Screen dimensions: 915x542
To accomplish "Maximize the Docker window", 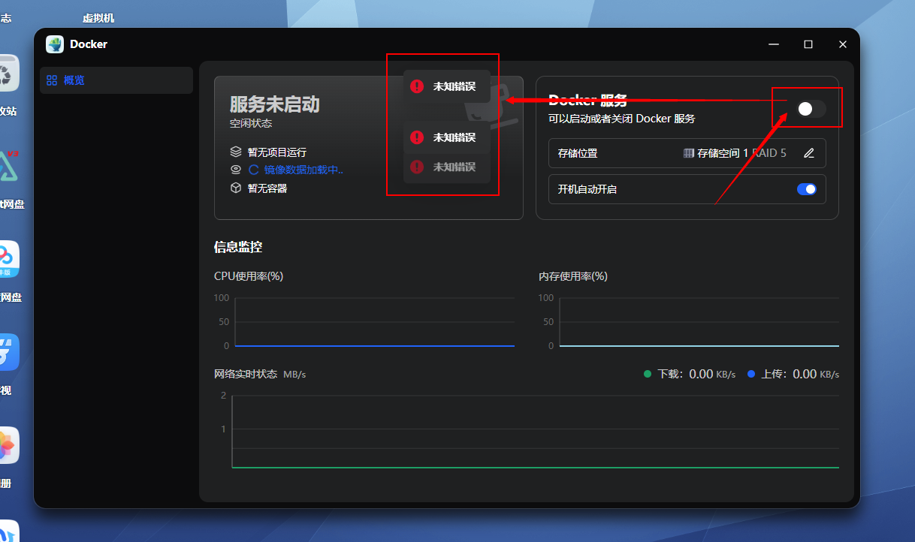I will (808, 44).
